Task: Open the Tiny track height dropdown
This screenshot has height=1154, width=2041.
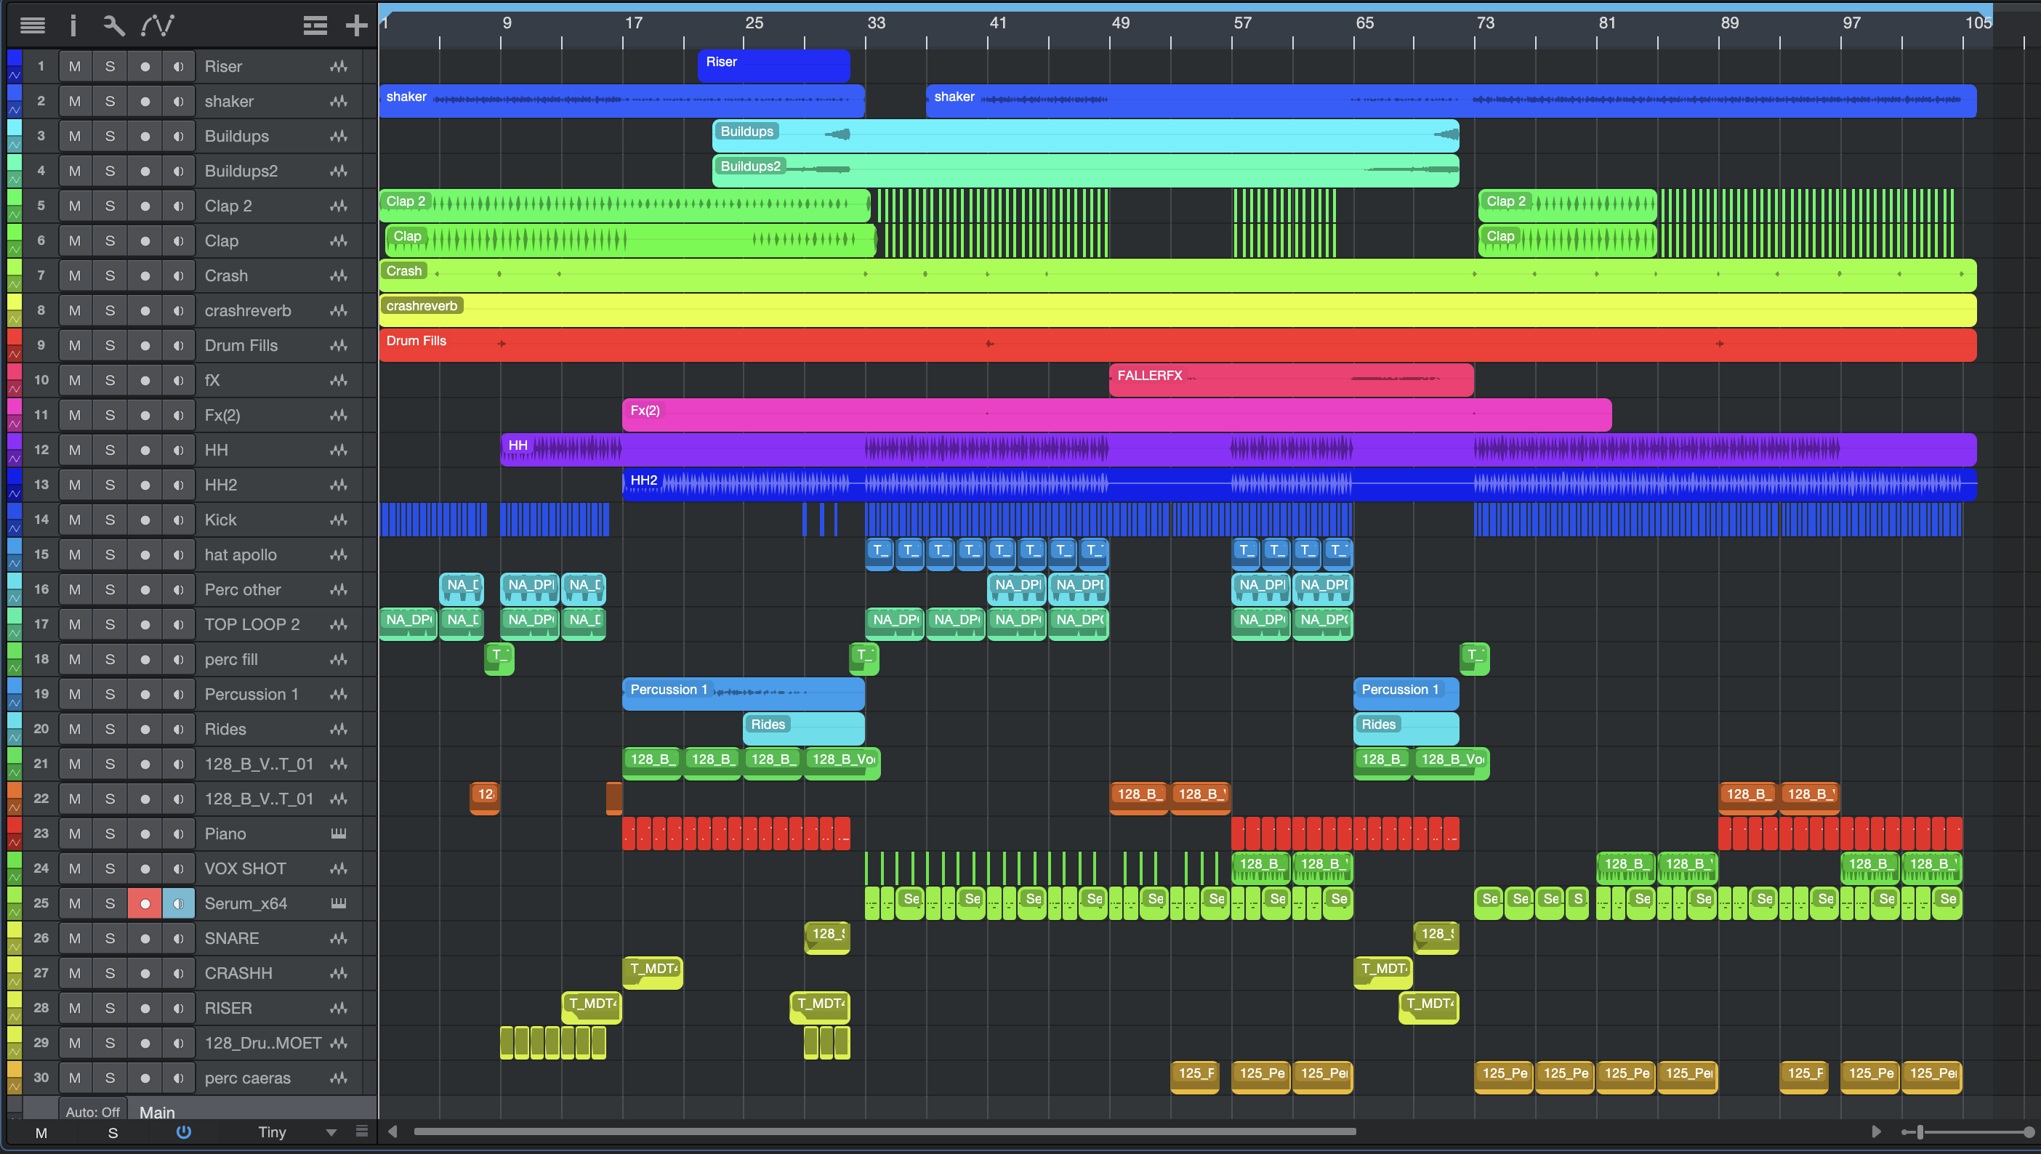Action: click(x=297, y=1131)
